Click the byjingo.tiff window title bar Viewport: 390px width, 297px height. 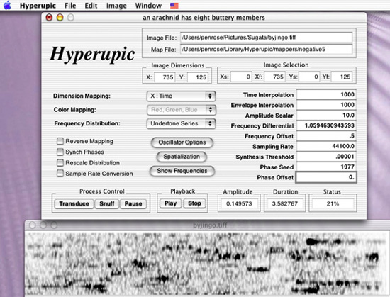click(x=207, y=225)
